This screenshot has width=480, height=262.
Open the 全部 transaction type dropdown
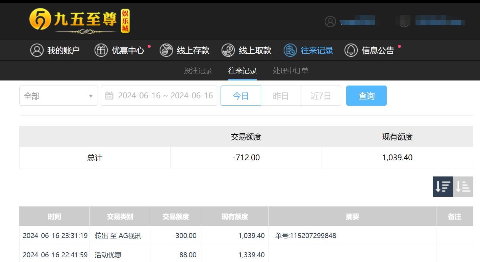[x=58, y=96]
